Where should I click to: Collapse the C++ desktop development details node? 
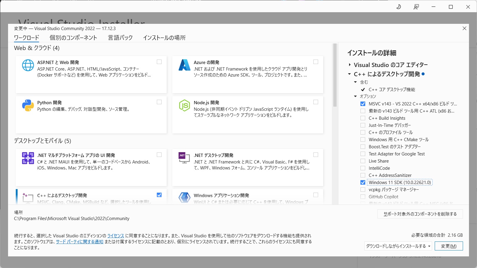pos(349,74)
